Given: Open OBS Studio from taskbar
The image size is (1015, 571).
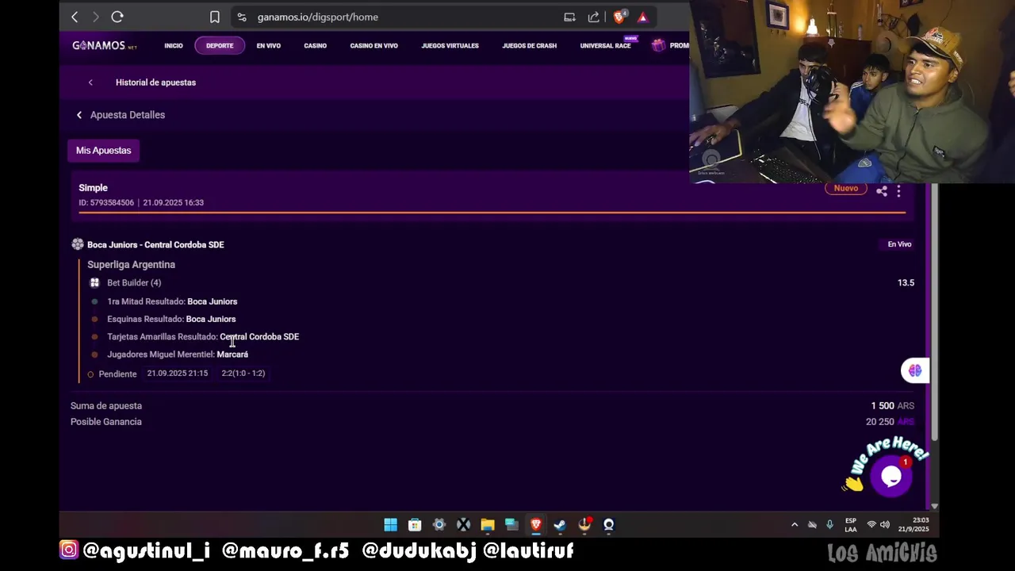Looking at the screenshot, I should (608, 524).
